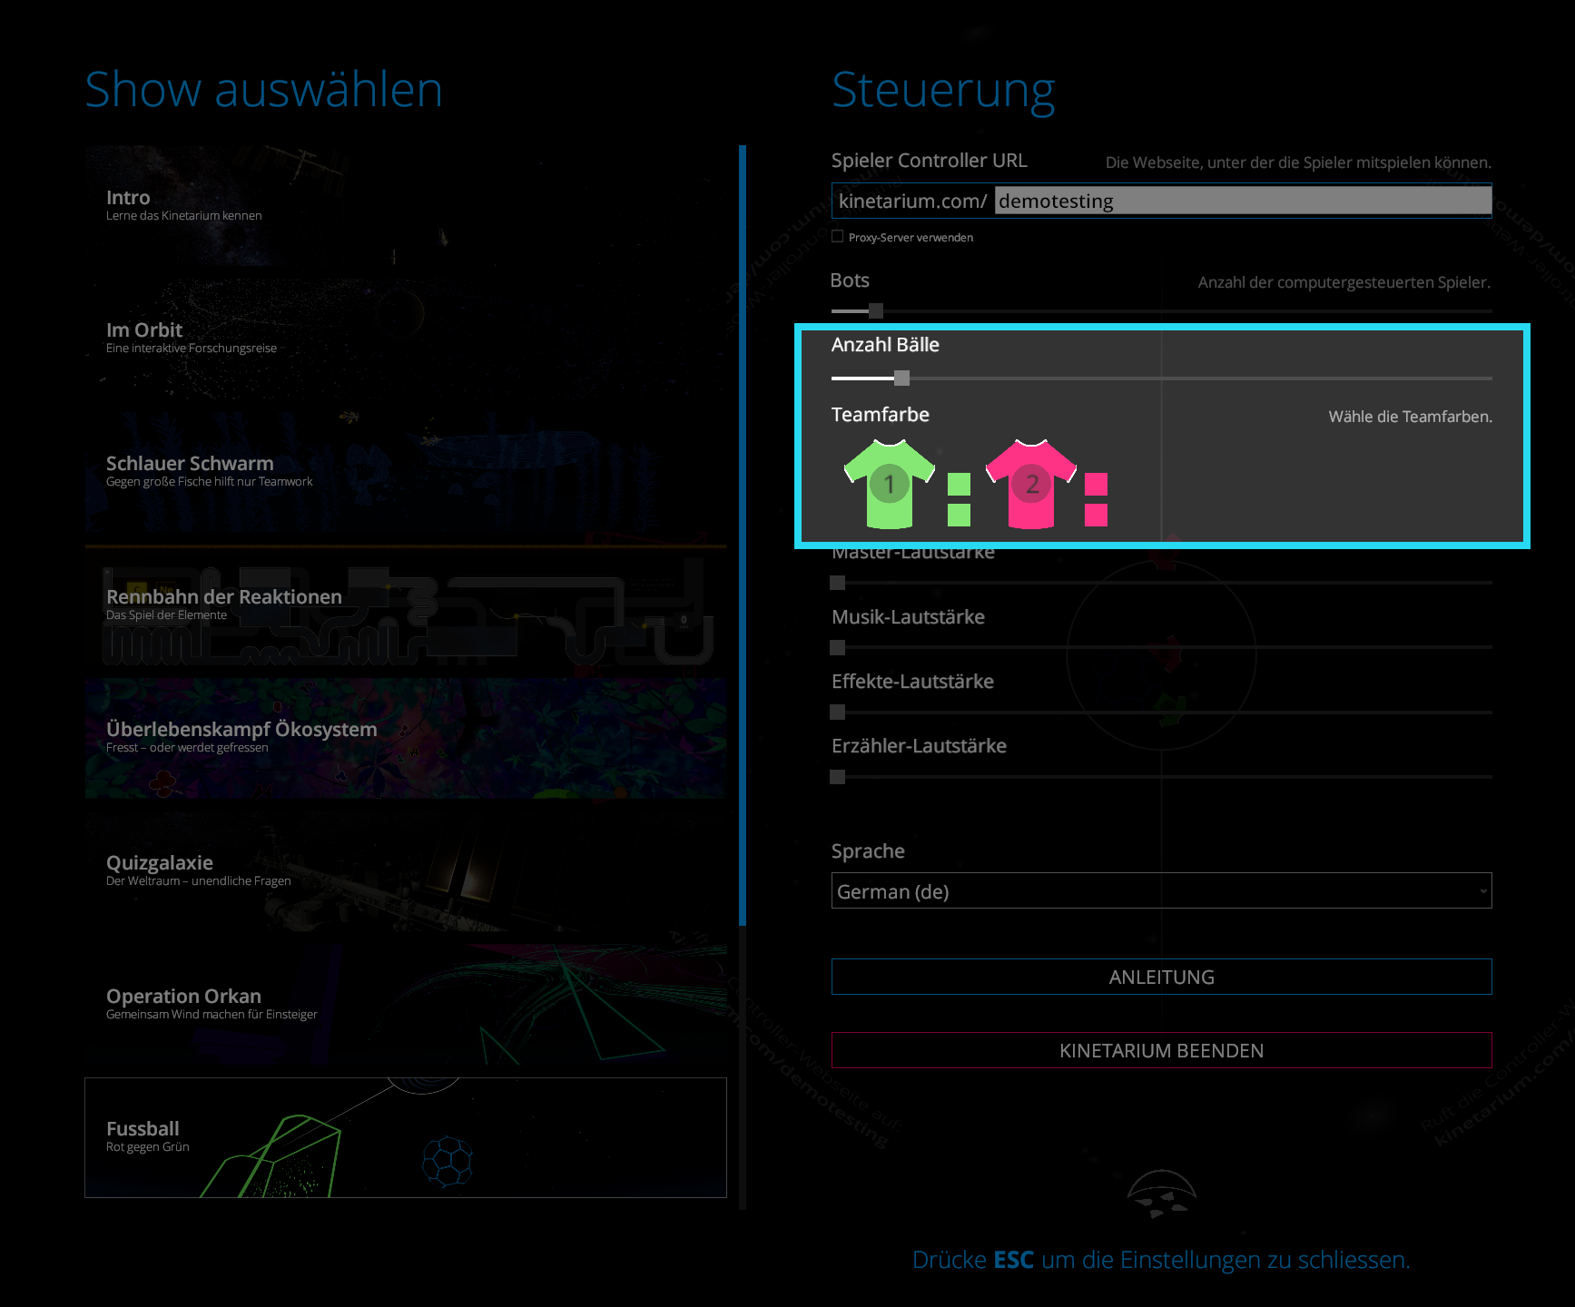Open the Rennbahn der Reaktionen show
Screen dimensions: 1575x1307
click(x=405, y=604)
